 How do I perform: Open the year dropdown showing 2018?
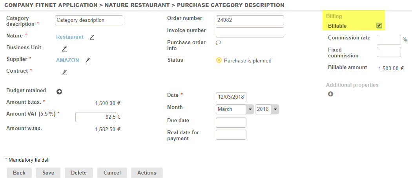coord(267,109)
